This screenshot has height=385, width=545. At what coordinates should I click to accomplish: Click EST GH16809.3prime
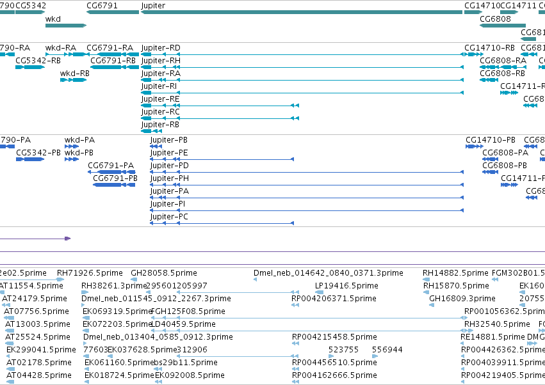click(x=432, y=305)
